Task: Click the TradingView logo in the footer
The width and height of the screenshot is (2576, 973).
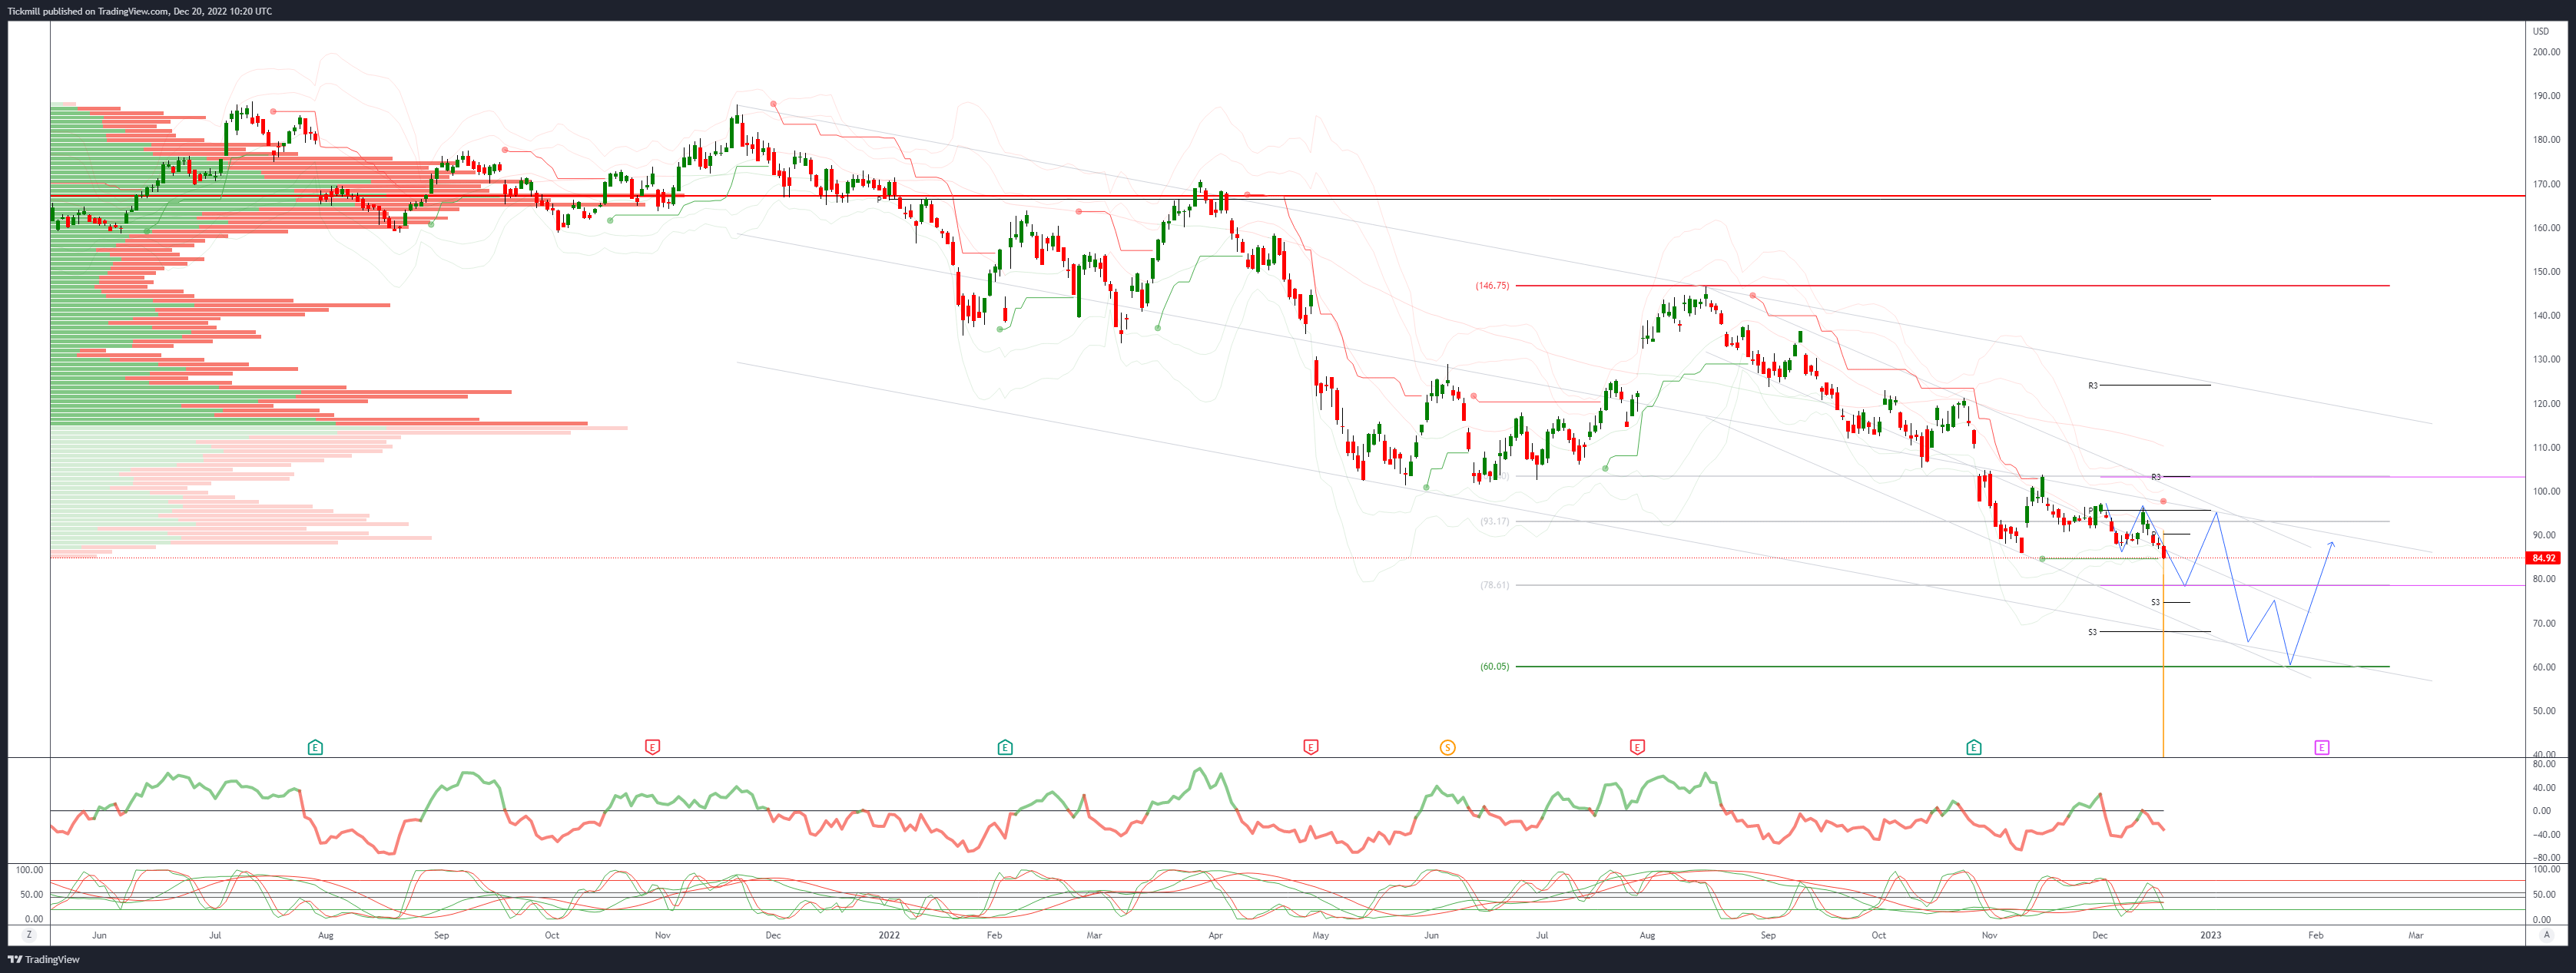Action: point(45,959)
